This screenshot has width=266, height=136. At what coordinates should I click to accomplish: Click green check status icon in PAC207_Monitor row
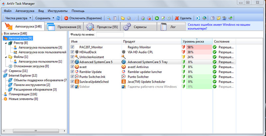(215, 47)
